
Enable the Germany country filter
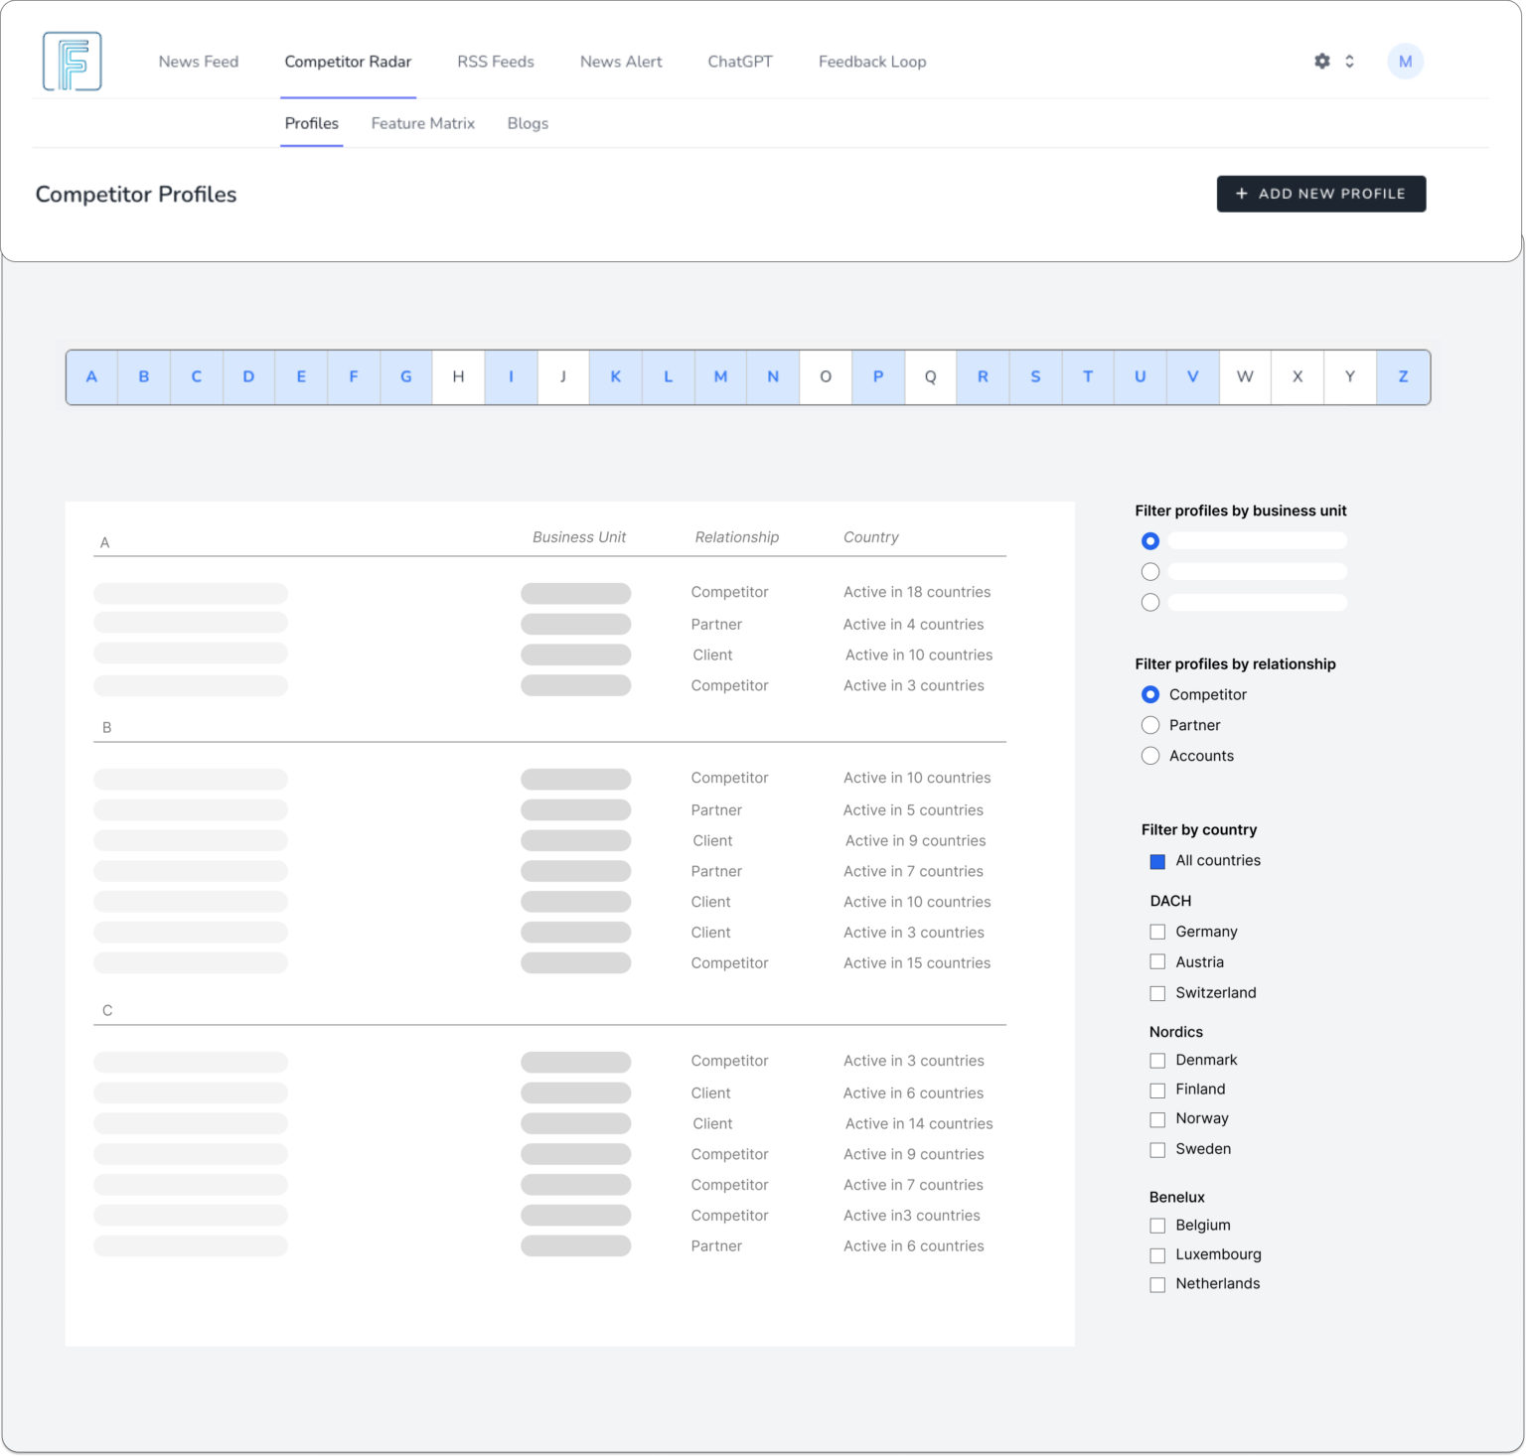(x=1157, y=932)
